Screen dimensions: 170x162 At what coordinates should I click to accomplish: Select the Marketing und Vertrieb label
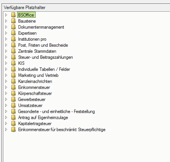pyautogui.click(x=38, y=75)
